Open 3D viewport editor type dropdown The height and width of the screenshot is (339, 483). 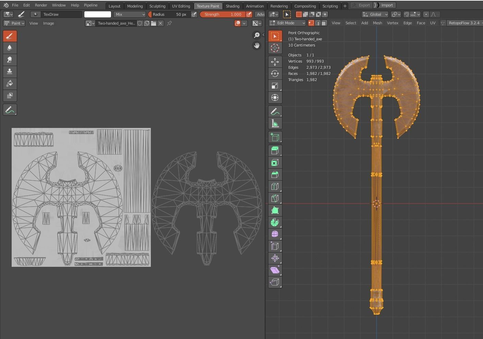pos(274,14)
